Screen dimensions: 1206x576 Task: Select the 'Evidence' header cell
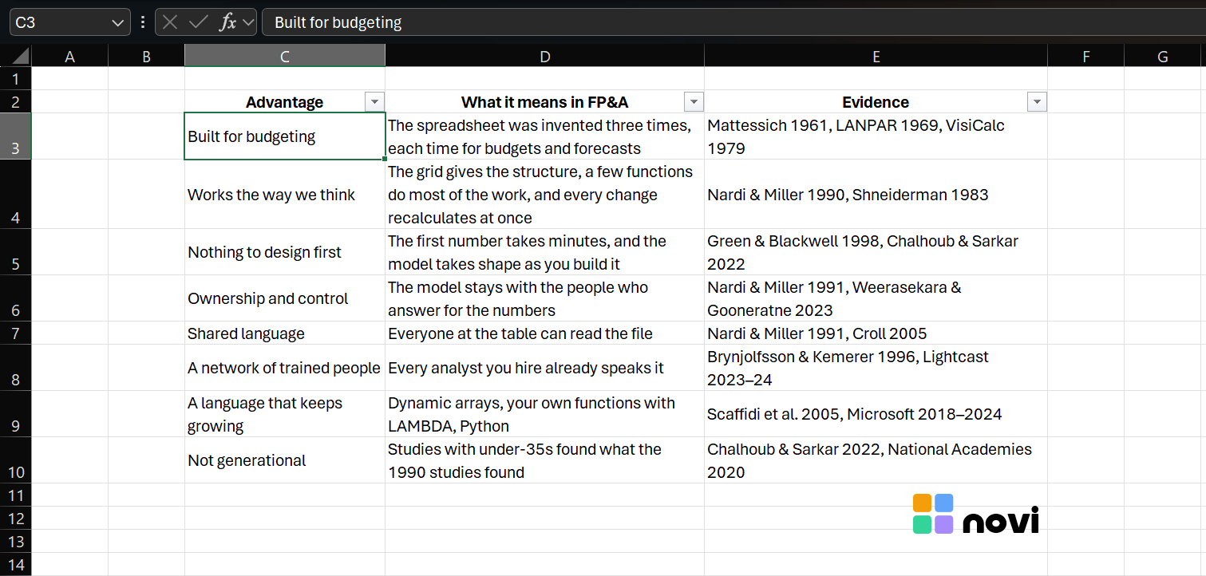876,101
